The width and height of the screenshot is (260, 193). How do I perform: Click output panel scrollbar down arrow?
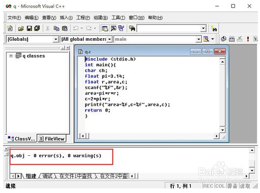pos(252,170)
